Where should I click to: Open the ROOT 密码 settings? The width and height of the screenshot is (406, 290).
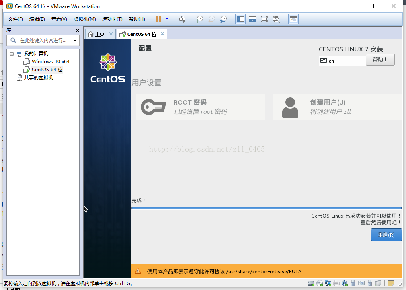pos(201,107)
